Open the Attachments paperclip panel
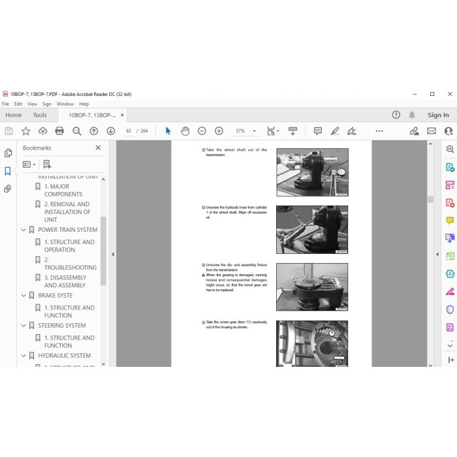Viewport: 457px width, 457px height. pos(8,189)
